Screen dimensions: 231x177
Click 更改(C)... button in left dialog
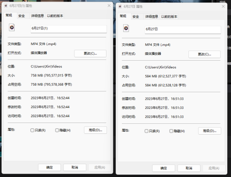(90, 54)
